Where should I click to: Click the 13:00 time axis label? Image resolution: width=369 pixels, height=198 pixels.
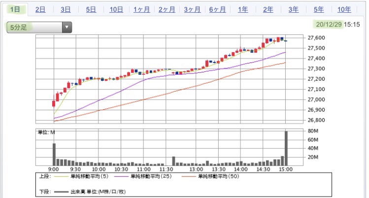(x=196, y=169)
